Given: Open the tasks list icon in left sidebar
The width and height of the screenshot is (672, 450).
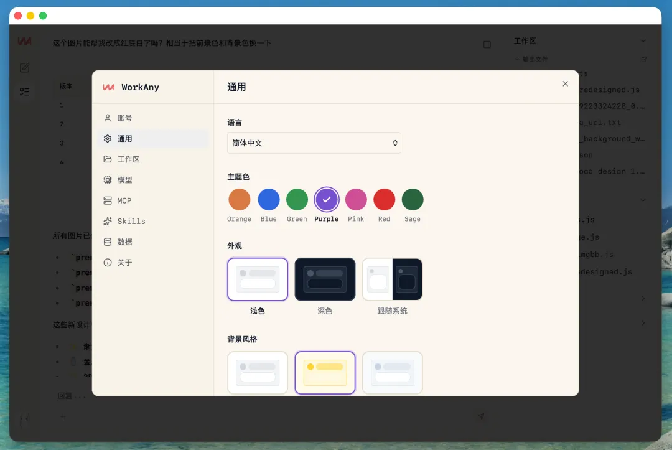Looking at the screenshot, I should pos(24,91).
